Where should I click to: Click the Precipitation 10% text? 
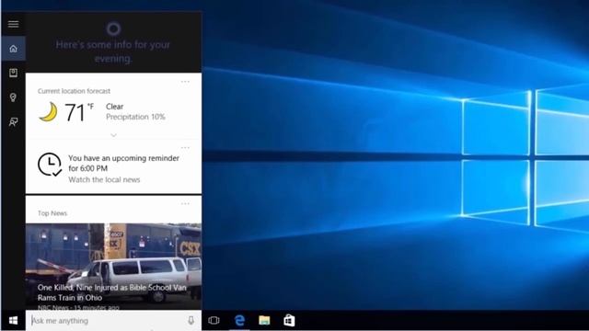pyautogui.click(x=135, y=117)
